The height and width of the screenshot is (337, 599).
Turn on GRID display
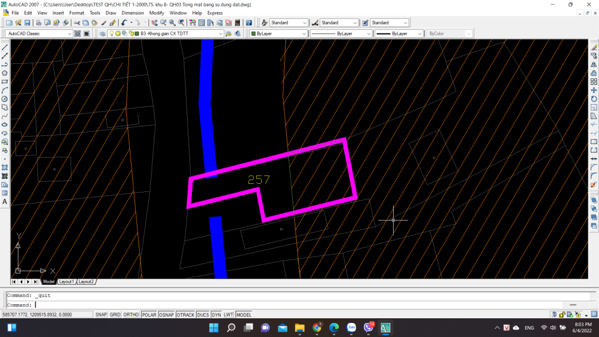coord(115,315)
